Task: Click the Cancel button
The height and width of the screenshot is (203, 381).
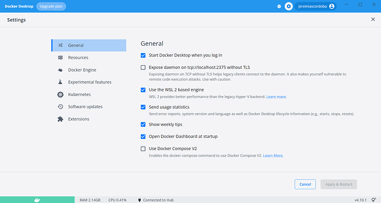Action: (x=305, y=184)
